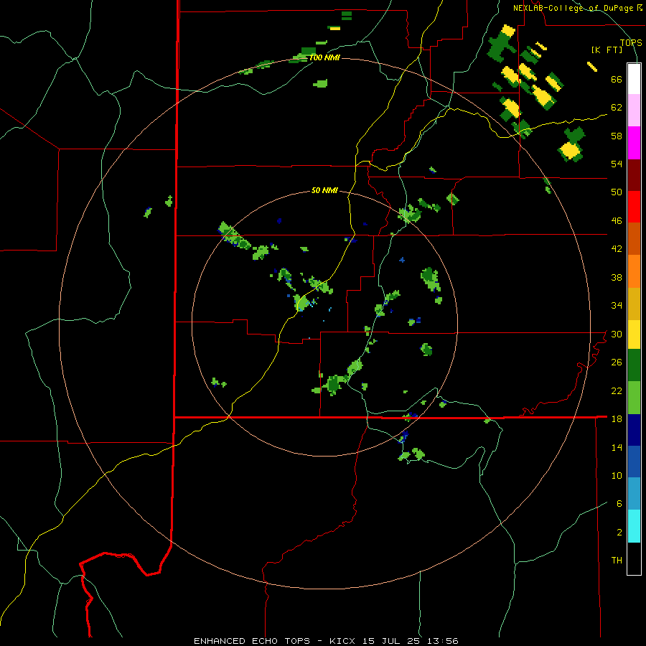
Task: Click the light green legend swatch near 22
Action: 634,398
